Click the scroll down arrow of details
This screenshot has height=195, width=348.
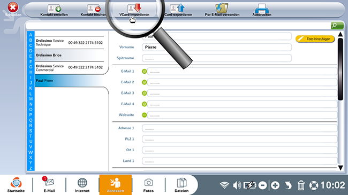click(x=340, y=168)
